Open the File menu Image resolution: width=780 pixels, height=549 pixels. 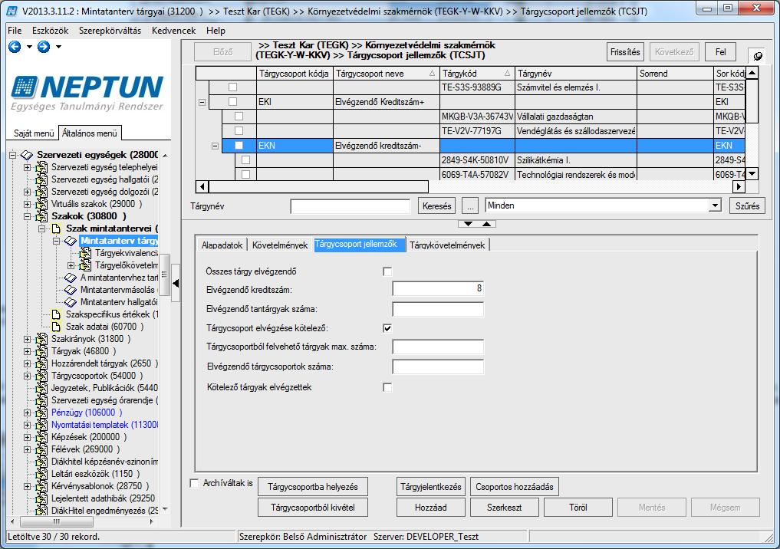pos(15,31)
